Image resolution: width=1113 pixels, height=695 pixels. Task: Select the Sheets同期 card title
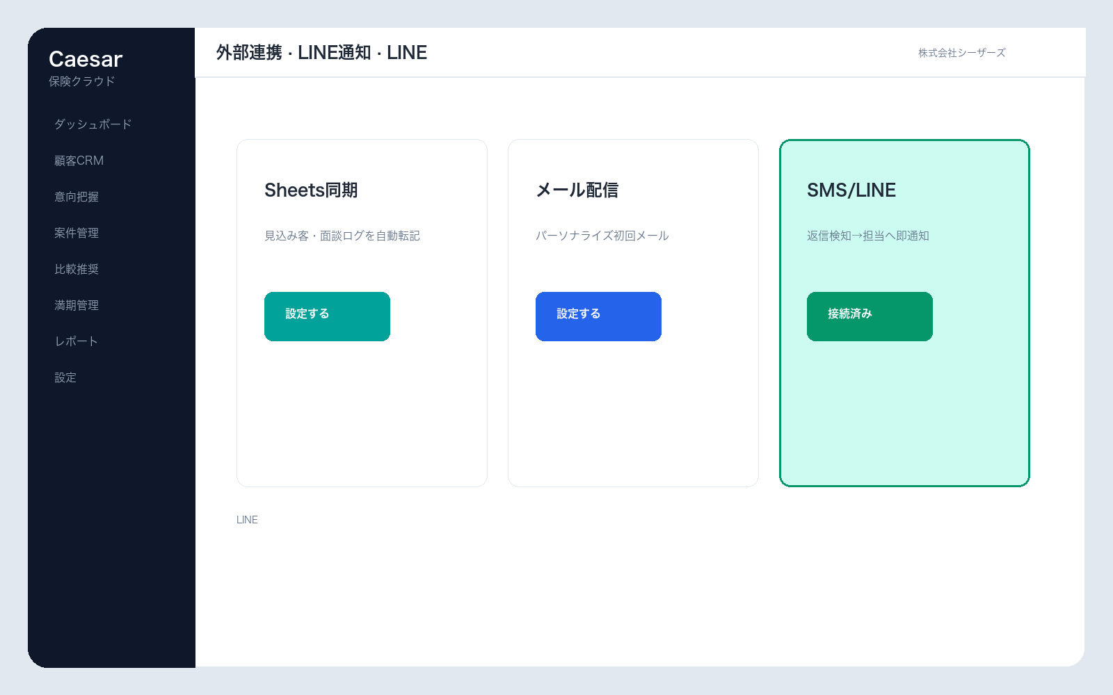click(x=311, y=190)
